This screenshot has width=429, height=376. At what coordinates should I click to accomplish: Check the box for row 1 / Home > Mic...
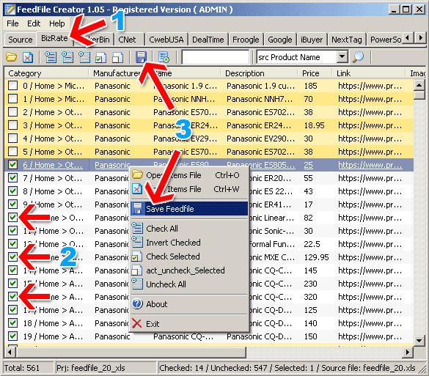[12, 99]
